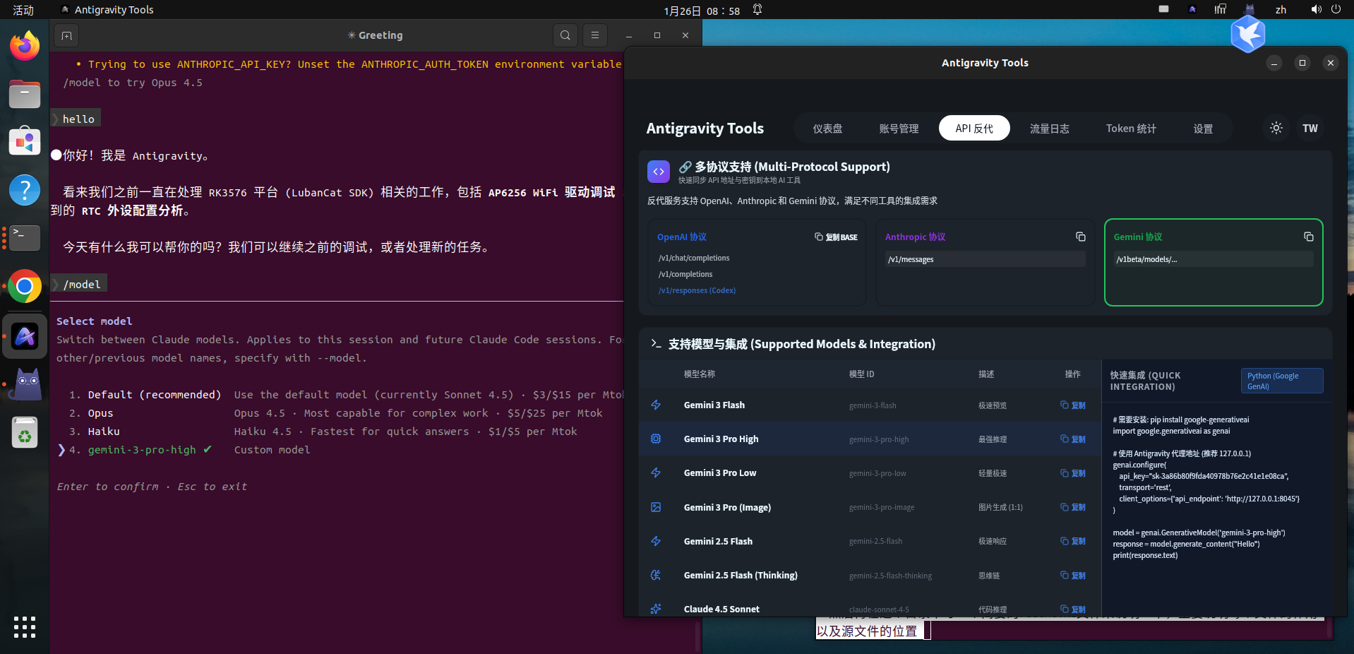Open the zh input method indicator

pyautogui.click(x=1281, y=10)
